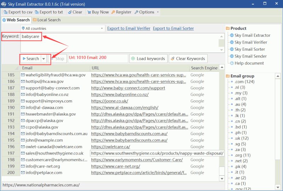Viewport: 283px width, 191px height.
Task: Sort by the URL column header
Action: (x=139, y=68)
